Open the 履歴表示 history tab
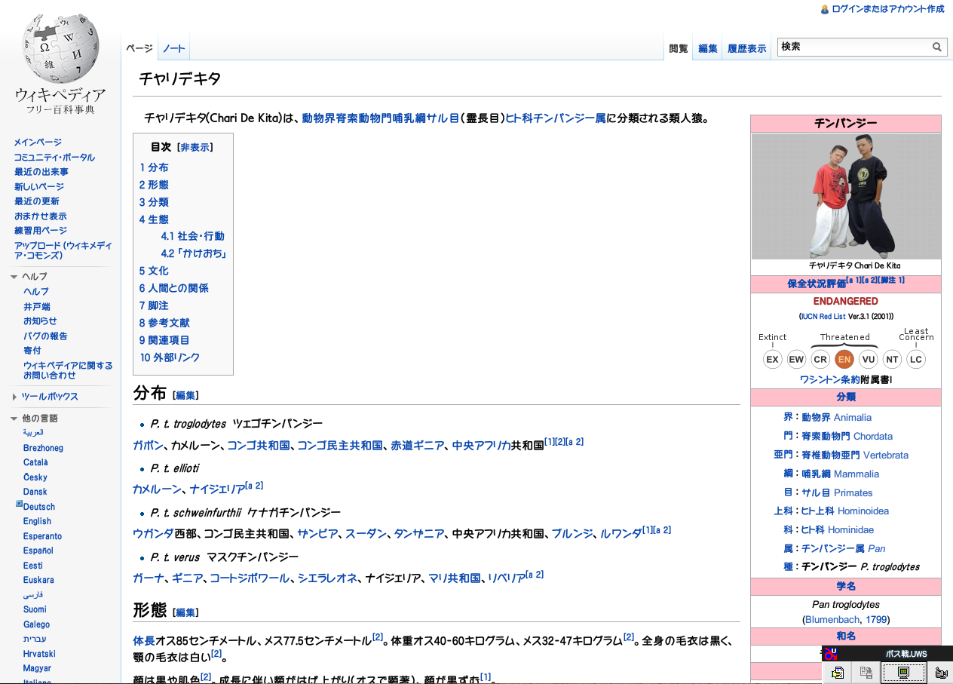The image size is (953, 684). (x=746, y=48)
